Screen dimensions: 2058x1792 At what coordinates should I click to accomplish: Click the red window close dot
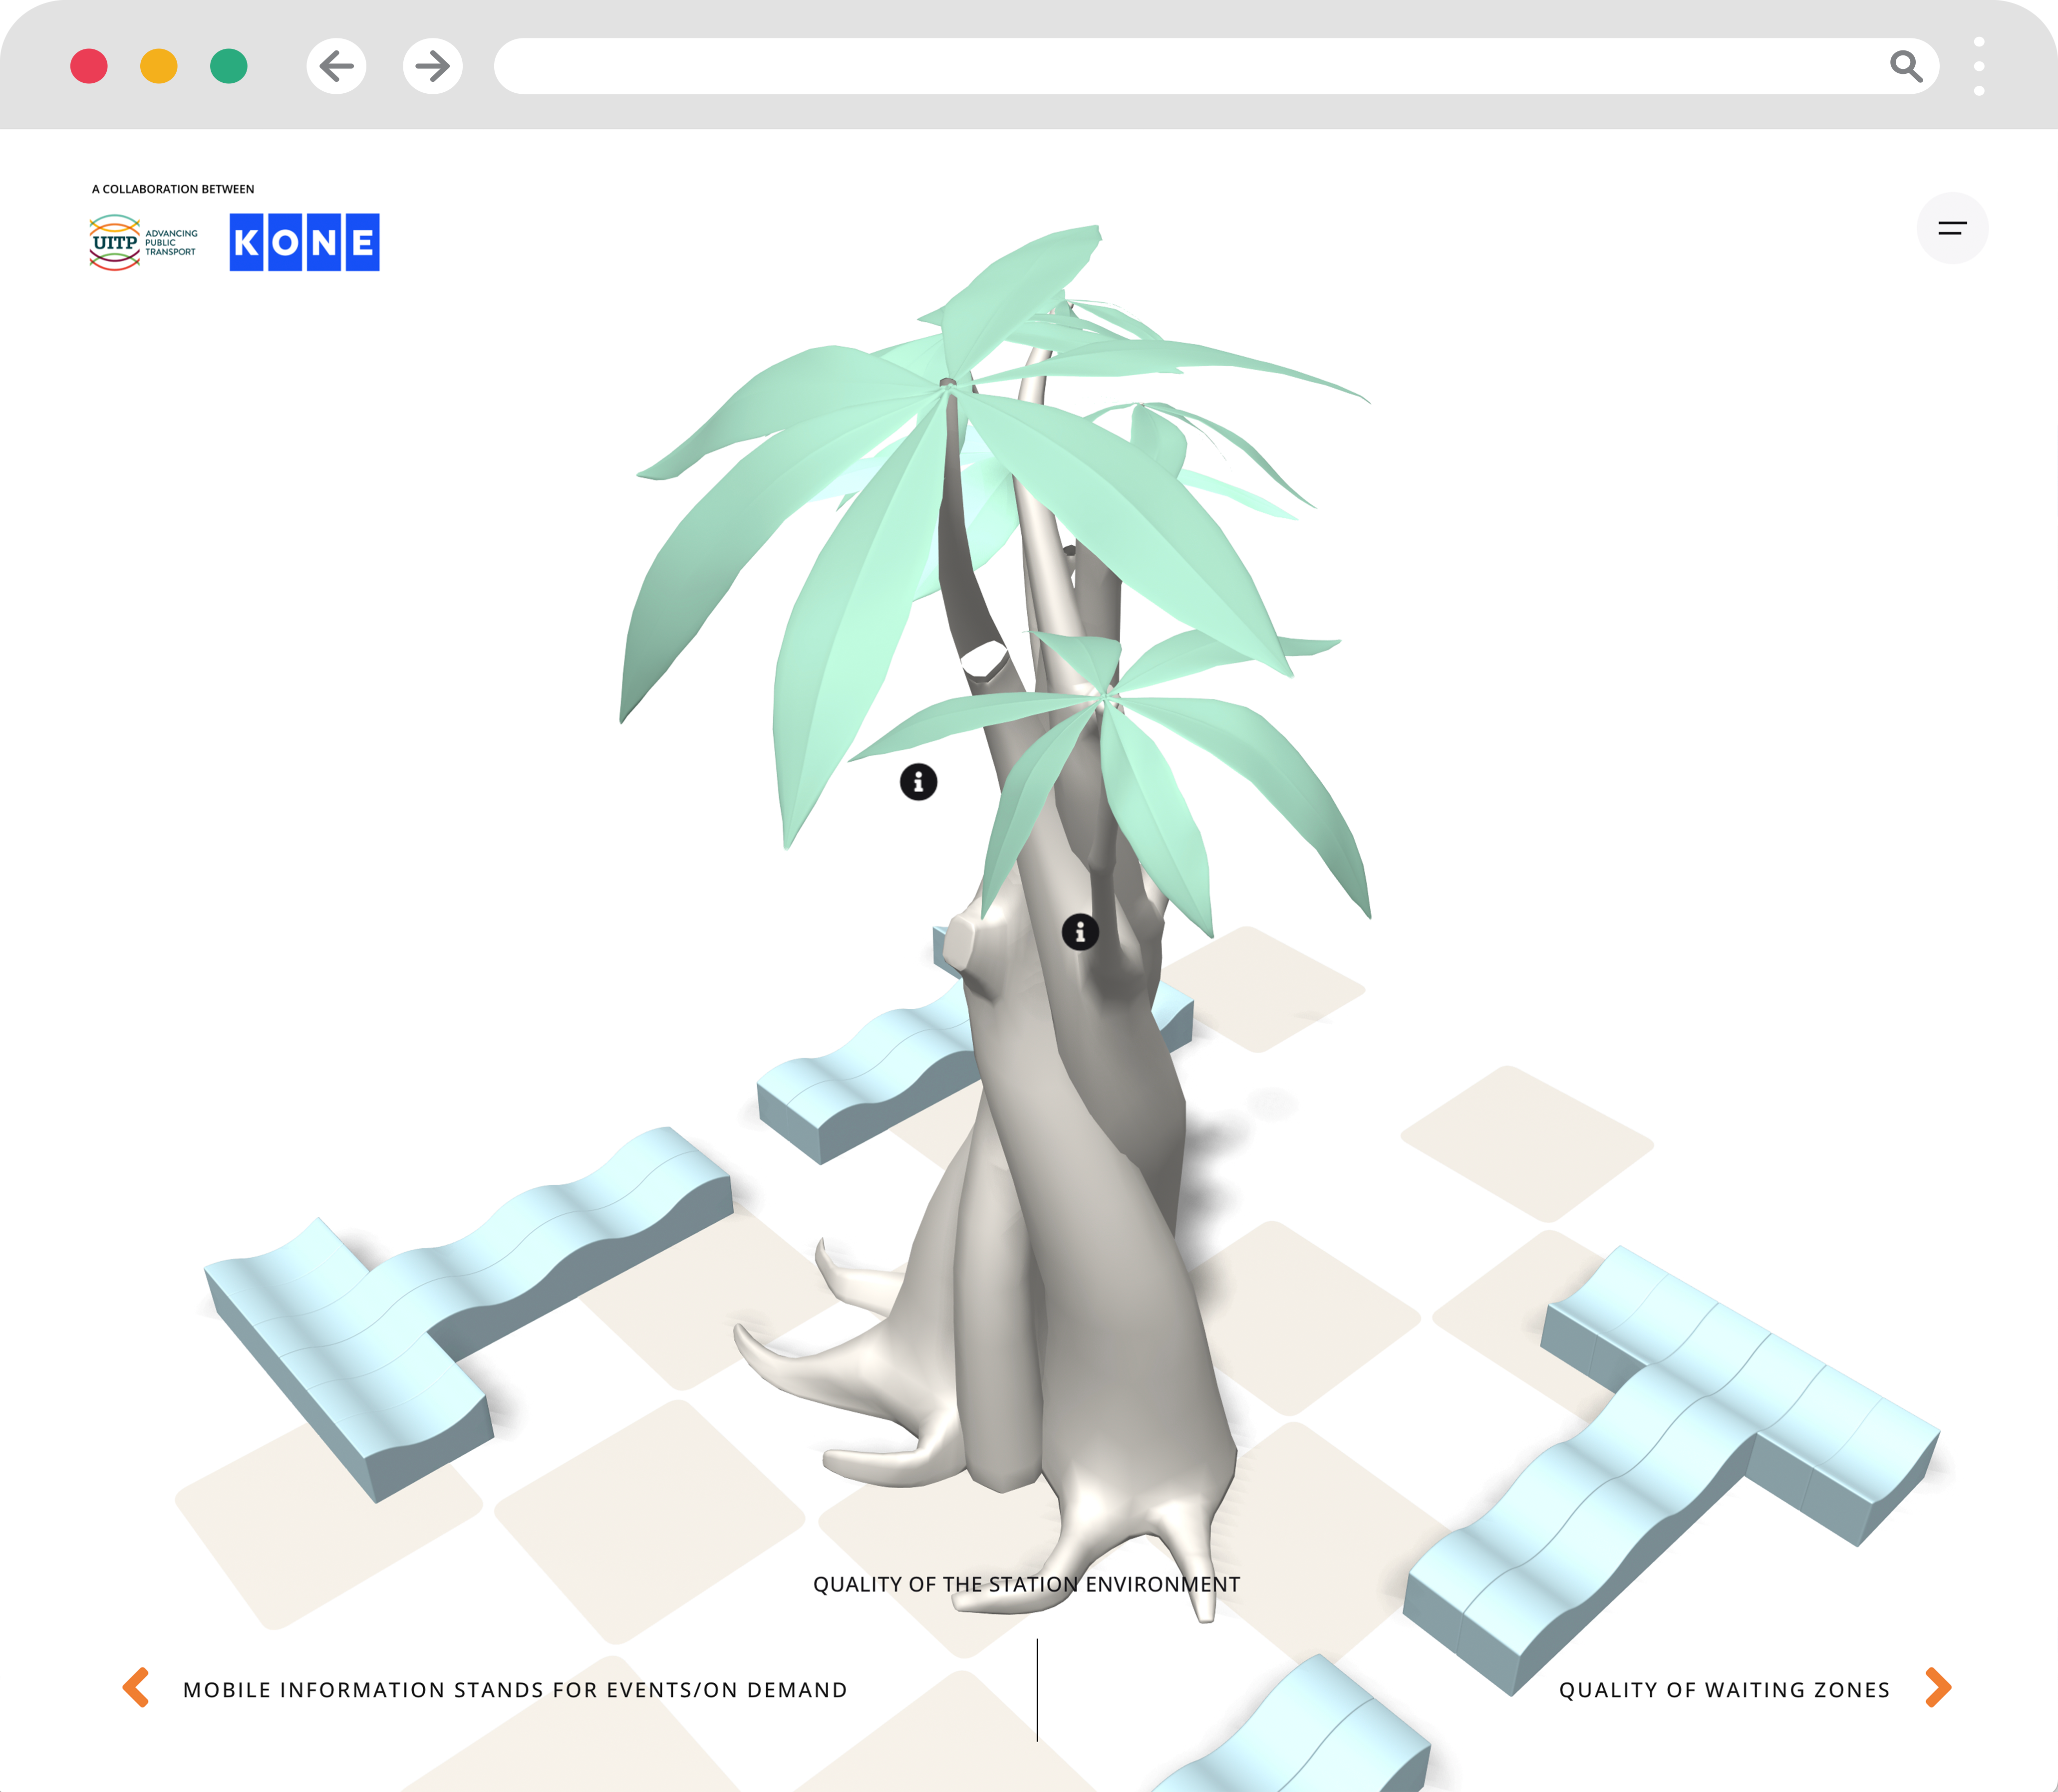point(89,67)
